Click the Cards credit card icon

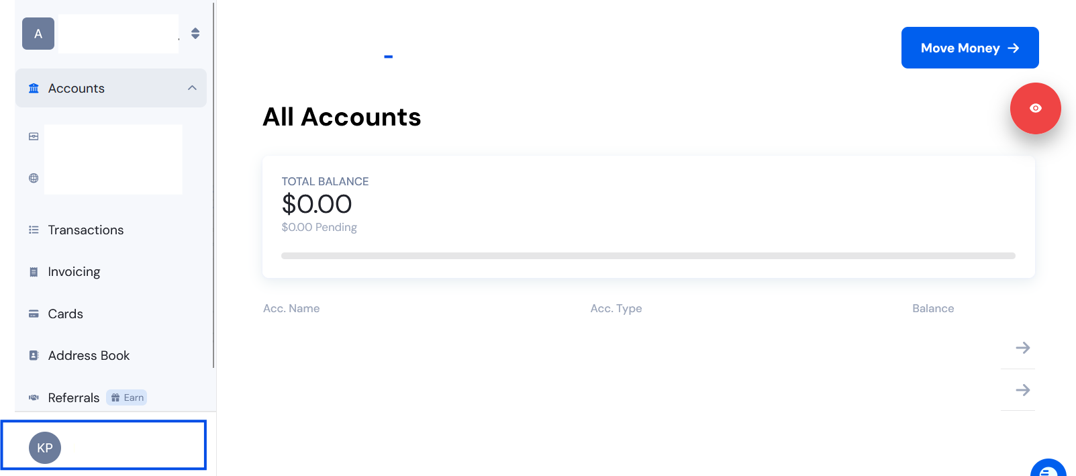tap(34, 314)
